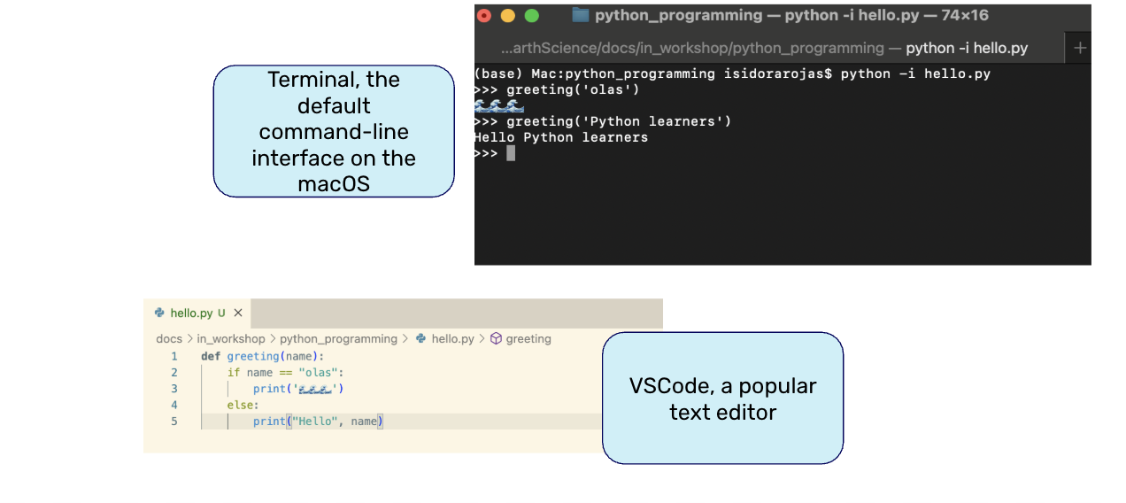This screenshot has width=1126, height=503.
Task: Click the cube symbol icon before greeting
Action: click(x=496, y=338)
